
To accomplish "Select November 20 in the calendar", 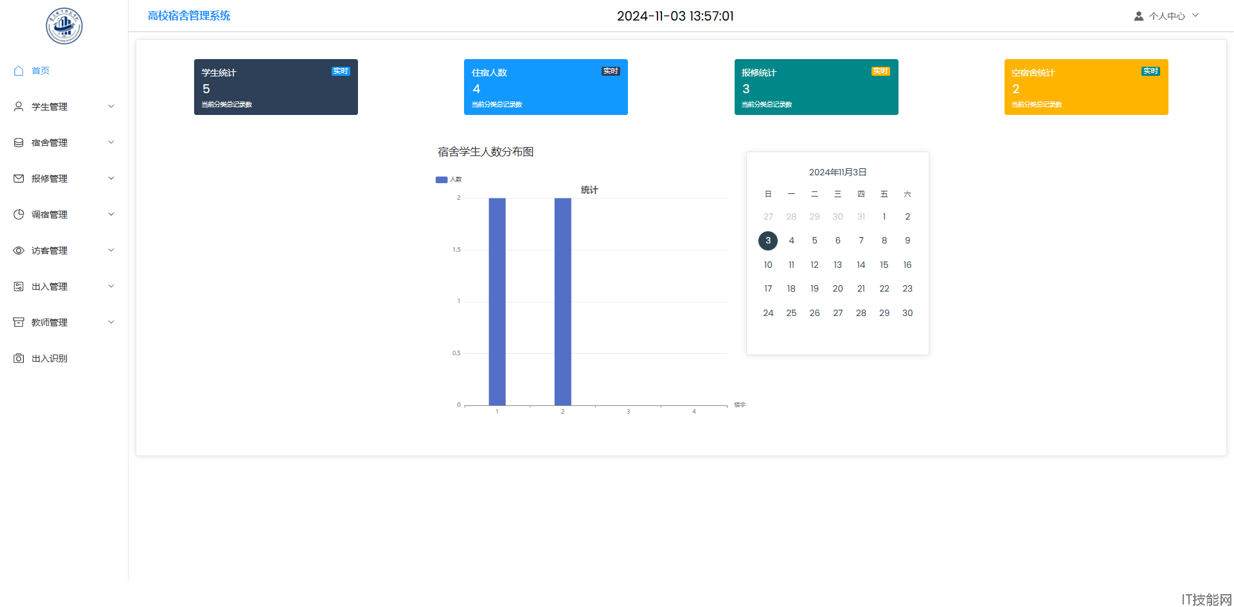I will point(838,289).
